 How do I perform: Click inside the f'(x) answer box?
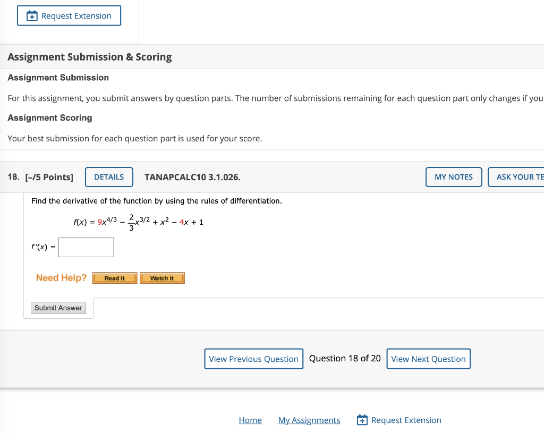coord(86,247)
